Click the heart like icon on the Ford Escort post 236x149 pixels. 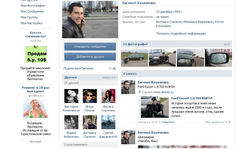coord(226,122)
